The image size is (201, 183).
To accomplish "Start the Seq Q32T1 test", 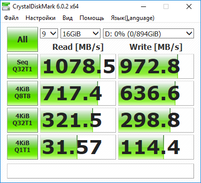I will click(x=22, y=66).
